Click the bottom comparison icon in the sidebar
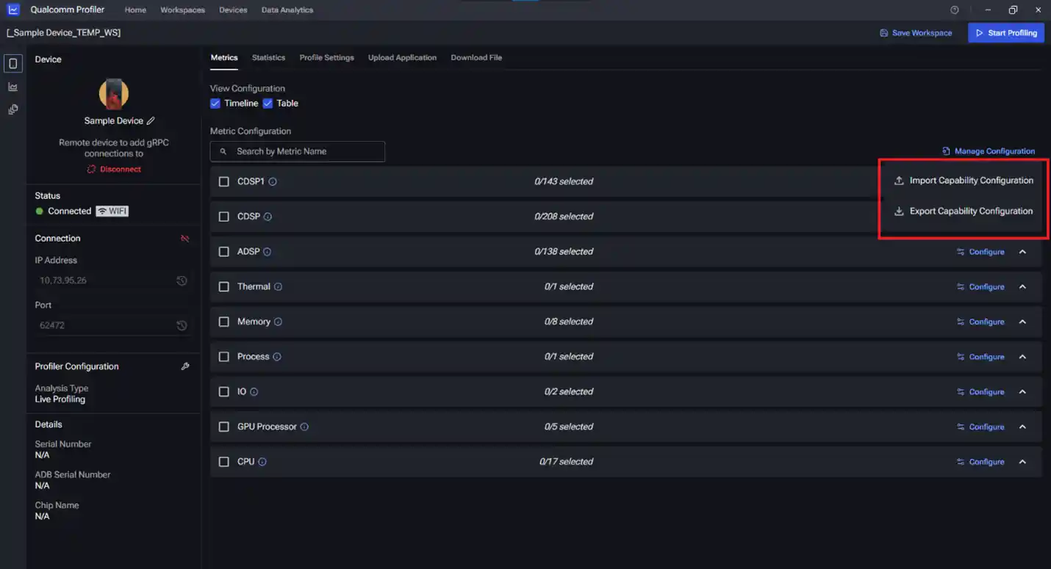1051x569 pixels. point(12,109)
